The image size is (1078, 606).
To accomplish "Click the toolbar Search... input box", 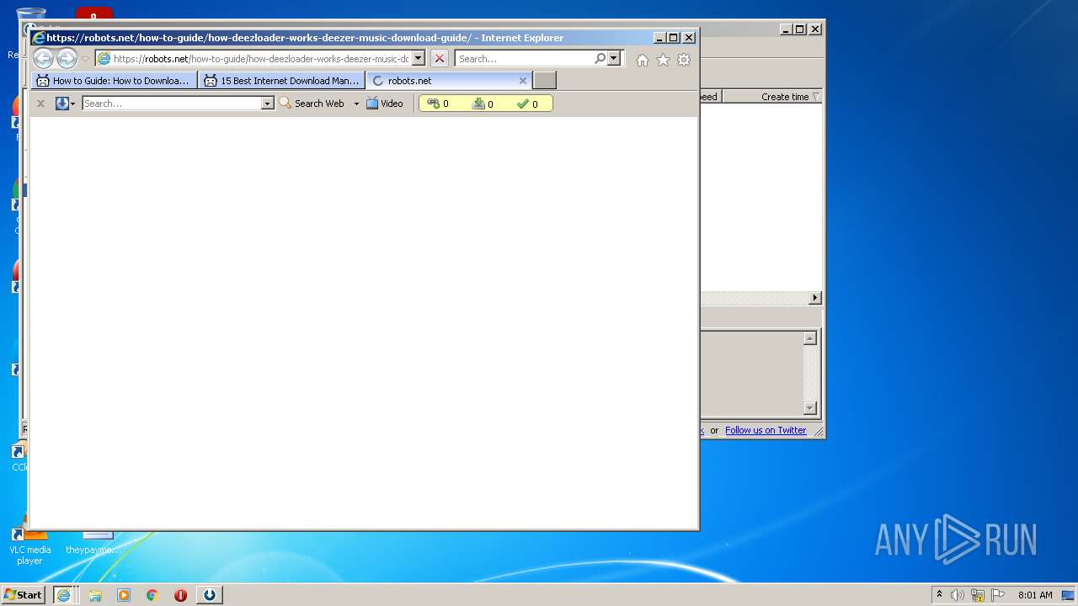I will pos(172,104).
